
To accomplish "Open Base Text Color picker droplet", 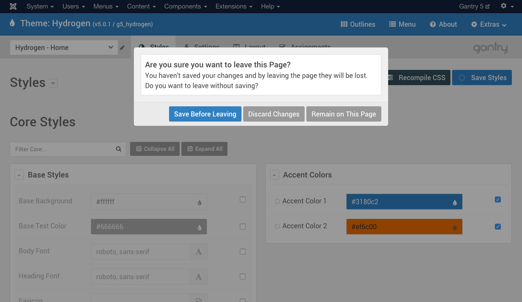I will pyautogui.click(x=200, y=227).
